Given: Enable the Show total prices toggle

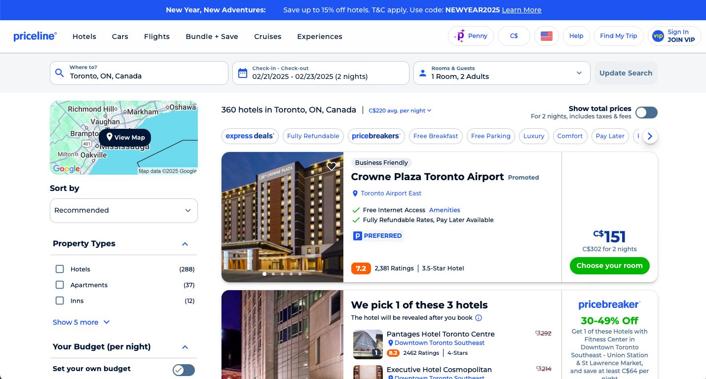Looking at the screenshot, I should (646, 113).
